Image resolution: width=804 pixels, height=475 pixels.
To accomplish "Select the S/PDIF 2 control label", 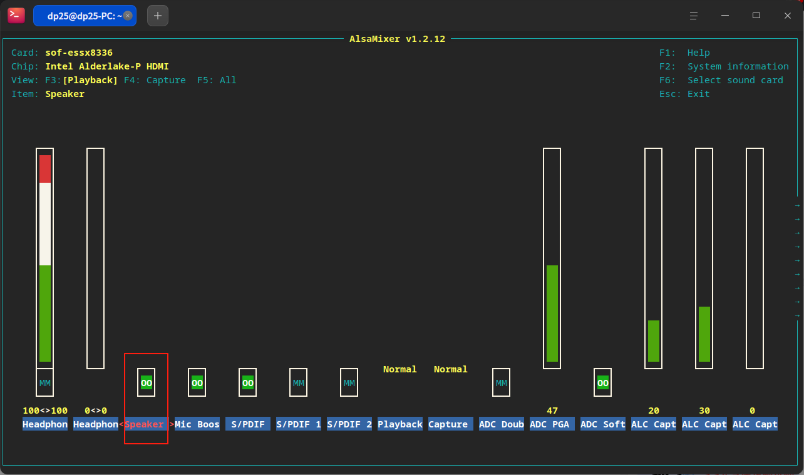I will 349,424.
